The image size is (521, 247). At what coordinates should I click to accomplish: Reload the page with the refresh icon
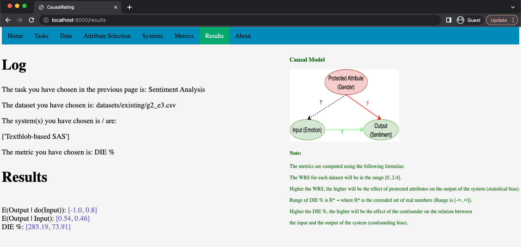click(x=31, y=20)
